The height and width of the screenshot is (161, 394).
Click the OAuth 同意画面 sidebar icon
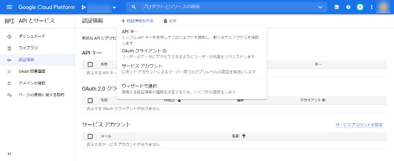pyautogui.click(x=9, y=72)
